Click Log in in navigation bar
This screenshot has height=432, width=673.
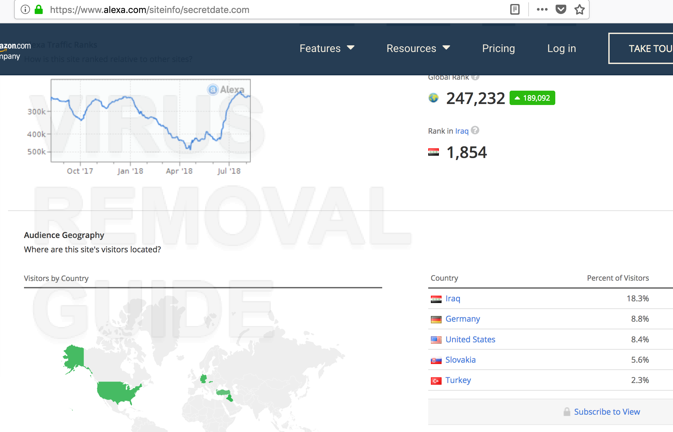point(562,48)
